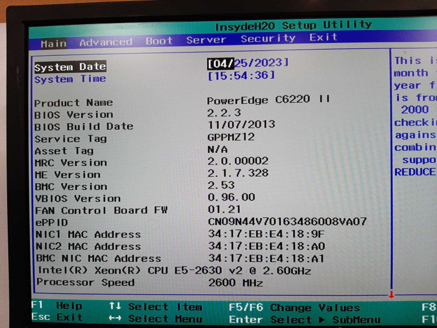Click ePPID value CN09N44V70163486008VA07
The image size is (437, 328).
[287, 221]
